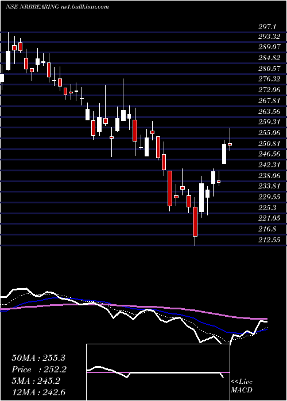Screen dimensions: 287x401
Task: Click the 297.1 price axis label
Action: [267, 27]
